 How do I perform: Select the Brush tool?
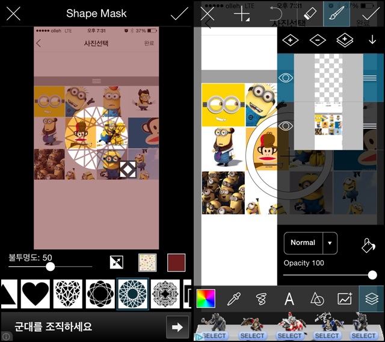point(337,13)
